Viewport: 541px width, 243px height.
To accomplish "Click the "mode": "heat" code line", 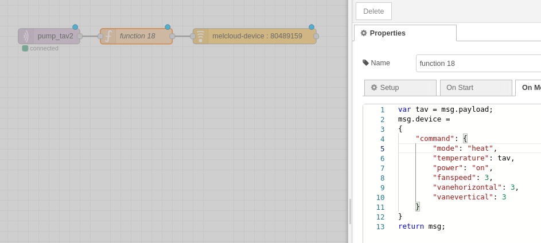I will [465, 148].
